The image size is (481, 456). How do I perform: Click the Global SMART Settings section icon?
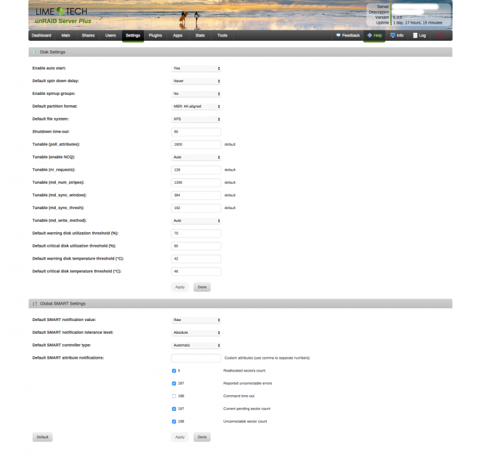[x=35, y=303]
